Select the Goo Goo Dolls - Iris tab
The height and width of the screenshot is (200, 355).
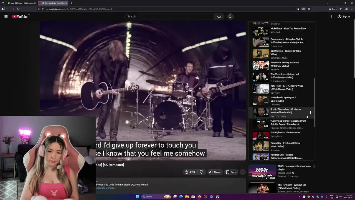(53, 3)
